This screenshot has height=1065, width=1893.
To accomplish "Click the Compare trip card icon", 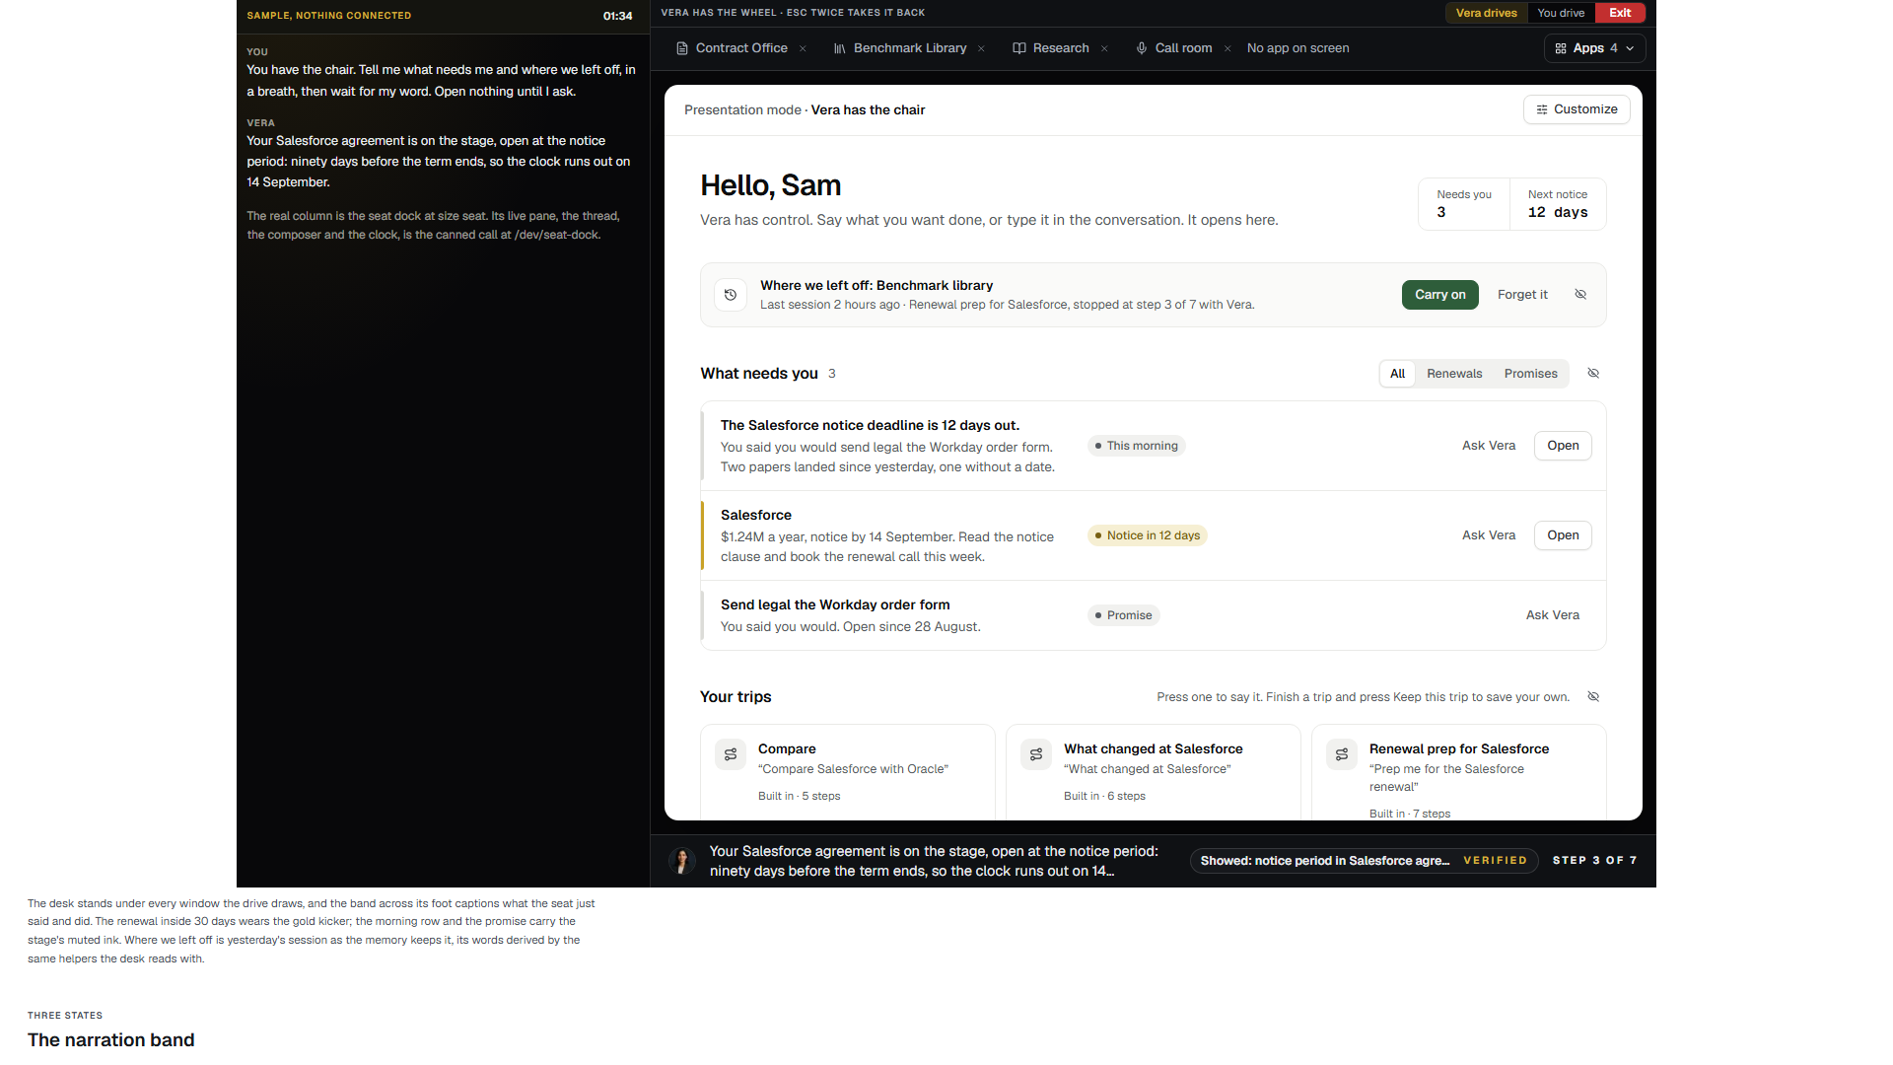I will tap(731, 754).
